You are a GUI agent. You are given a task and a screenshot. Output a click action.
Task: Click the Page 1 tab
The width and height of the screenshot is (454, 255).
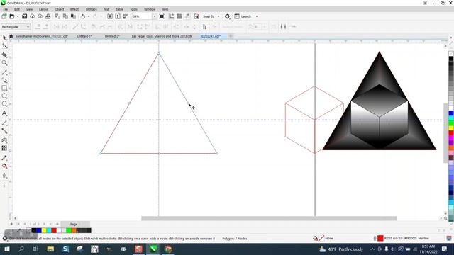tap(75, 224)
